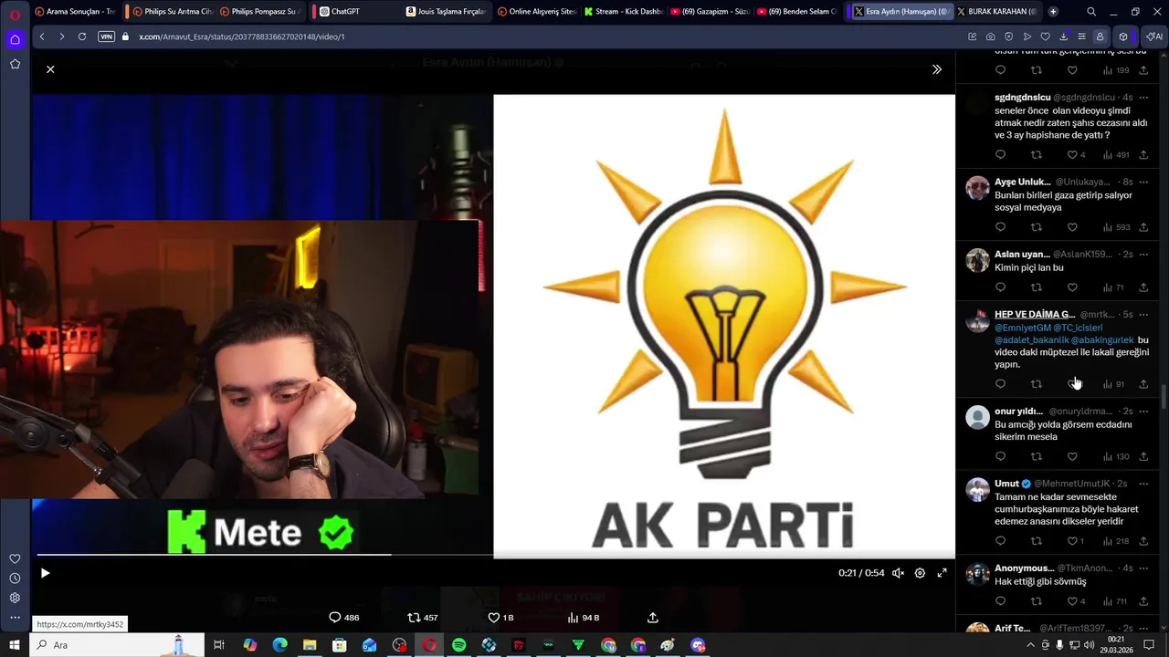Switch to the Gazapizm YouTube tab

click(710, 12)
